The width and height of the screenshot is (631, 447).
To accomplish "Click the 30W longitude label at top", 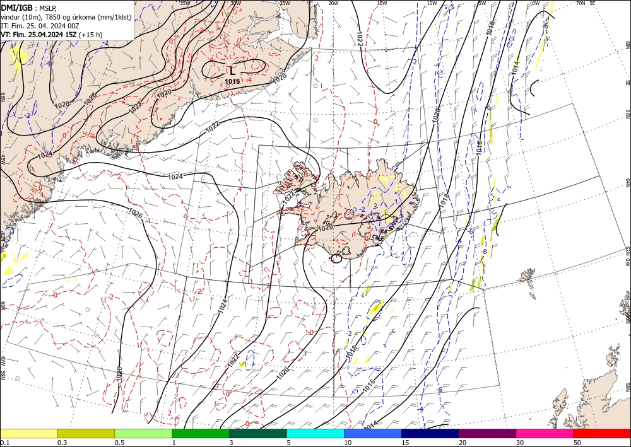I will pyautogui.click(x=236, y=3).
